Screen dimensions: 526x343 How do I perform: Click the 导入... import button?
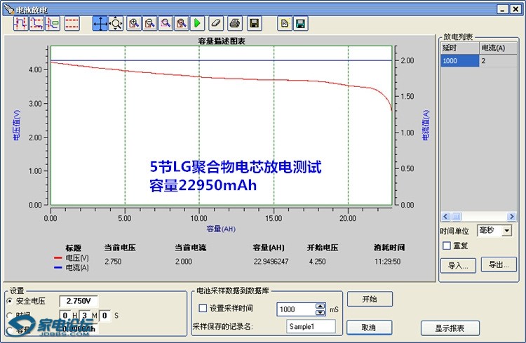pos(458,265)
